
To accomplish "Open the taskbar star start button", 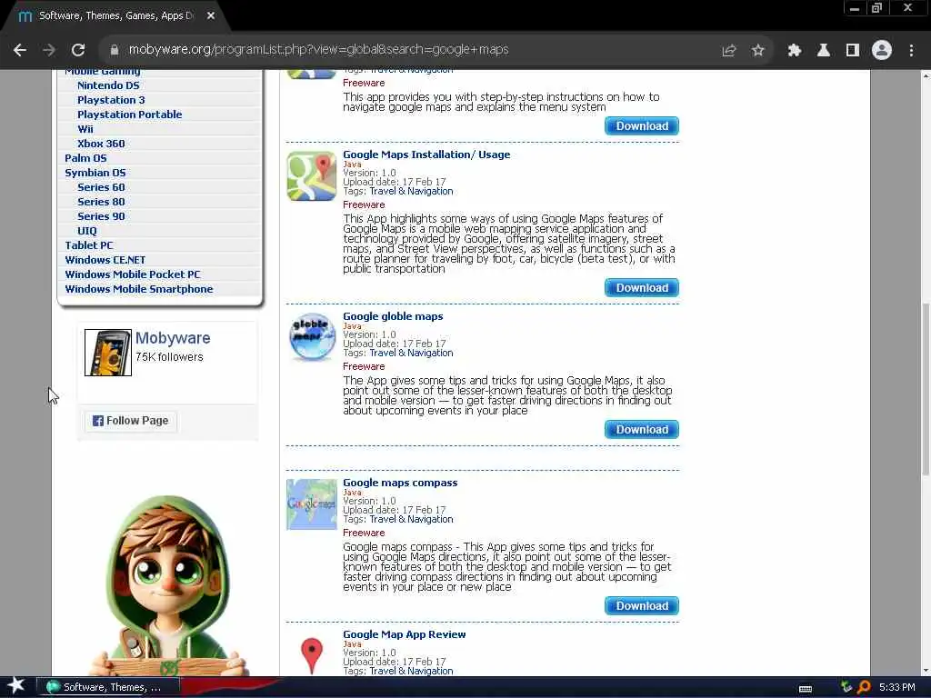I will [x=15, y=685].
